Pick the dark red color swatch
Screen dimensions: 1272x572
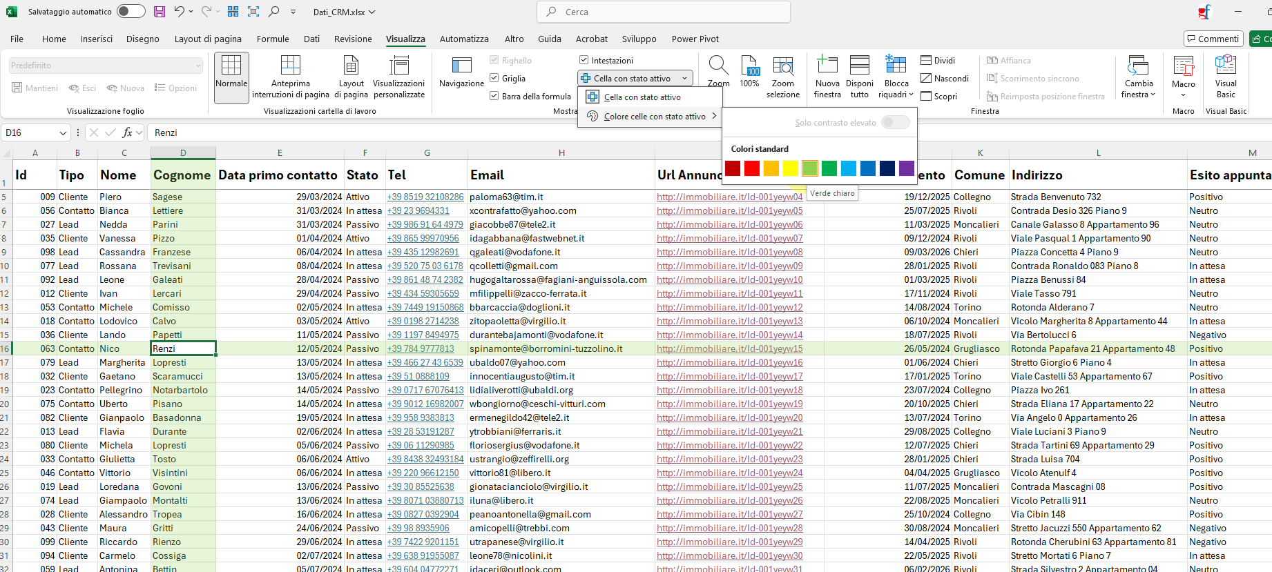click(x=733, y=168)
